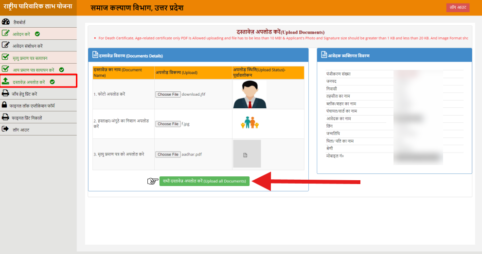Click the grey PDF preview thumbnail
The image size is (482, 254).
point(247,153)
